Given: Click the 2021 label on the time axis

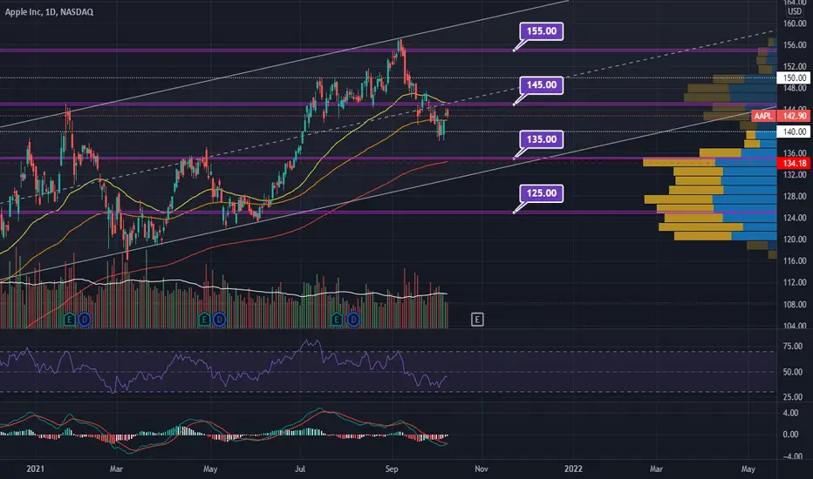Looking at the screenshot, I should click(x=35, y=469).
